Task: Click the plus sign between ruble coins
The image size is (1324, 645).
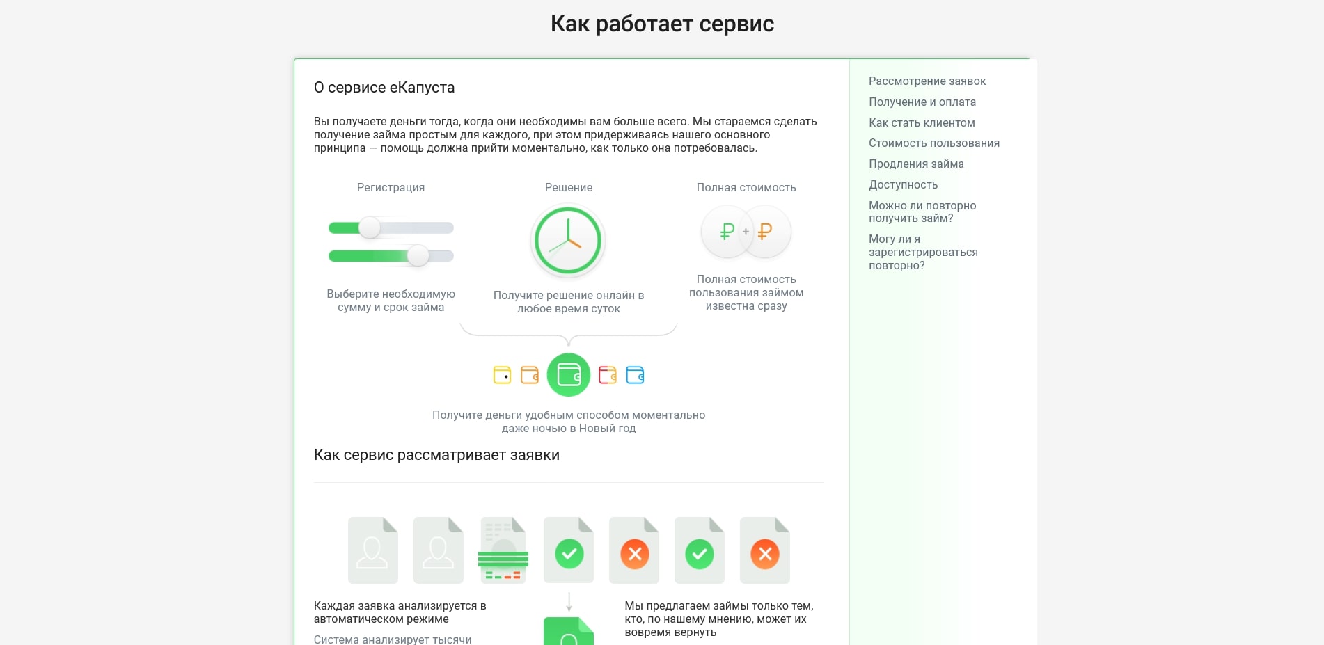Action: [x=746, y=232]
